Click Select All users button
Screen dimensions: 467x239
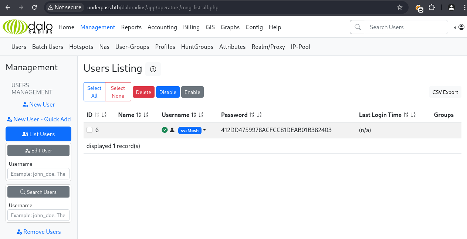(94, 92)
